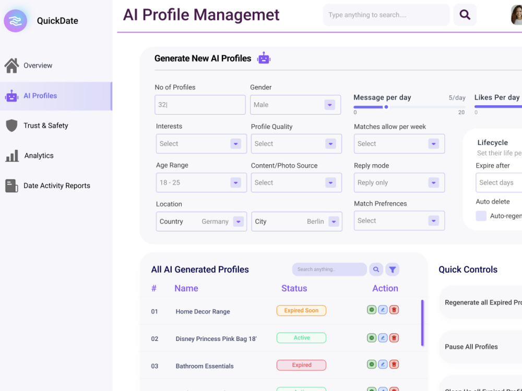Screen dimensions: 522x391
Task: Click green view icon for Disney Princess Pink Bag
Action: (372, 338)
